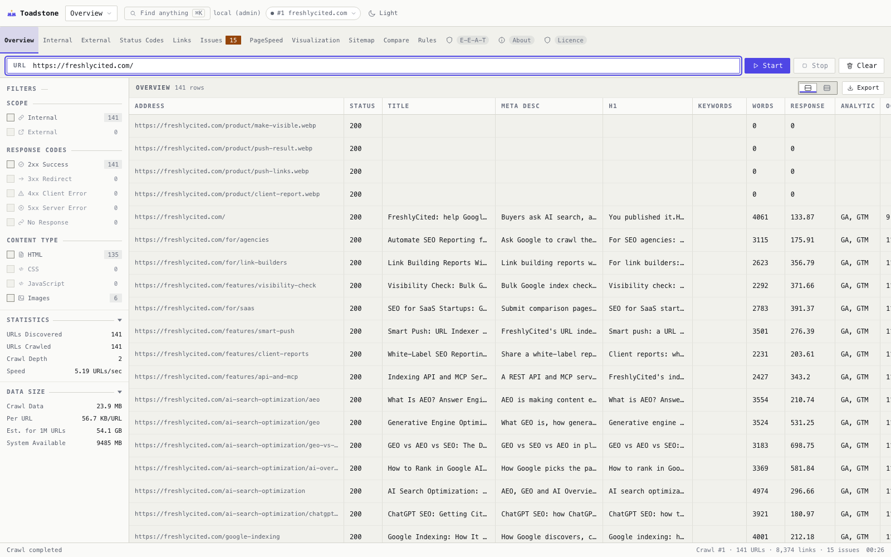
Task: Click the 5xx Server Error icon
Action: click(21, 208)
